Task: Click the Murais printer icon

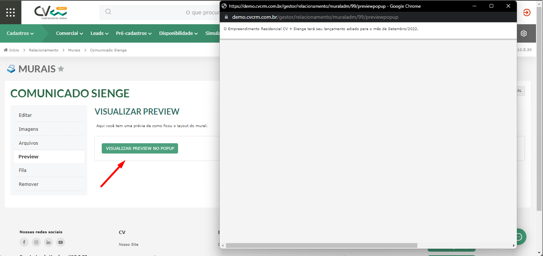Action: click(11, 69)
